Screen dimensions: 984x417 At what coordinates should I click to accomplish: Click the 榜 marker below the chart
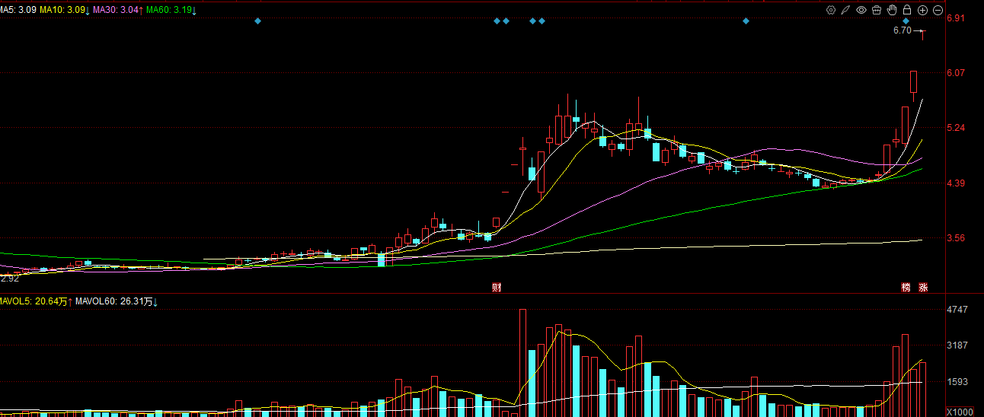point(906,288)
